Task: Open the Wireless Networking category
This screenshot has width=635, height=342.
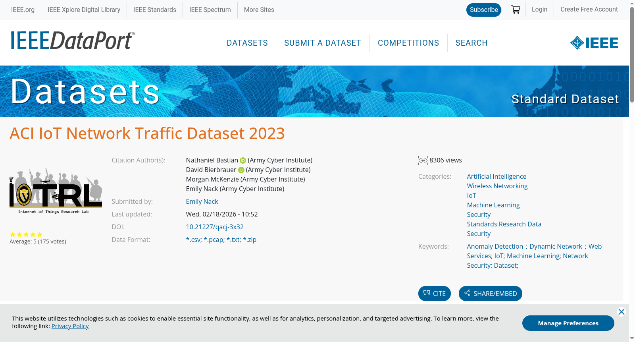Action: pyautogui.click(x=497, y=186)
